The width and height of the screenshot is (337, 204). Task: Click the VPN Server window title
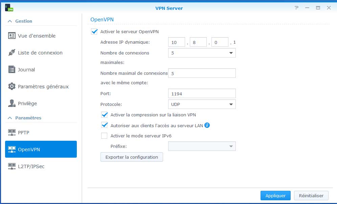click(169, 8)
